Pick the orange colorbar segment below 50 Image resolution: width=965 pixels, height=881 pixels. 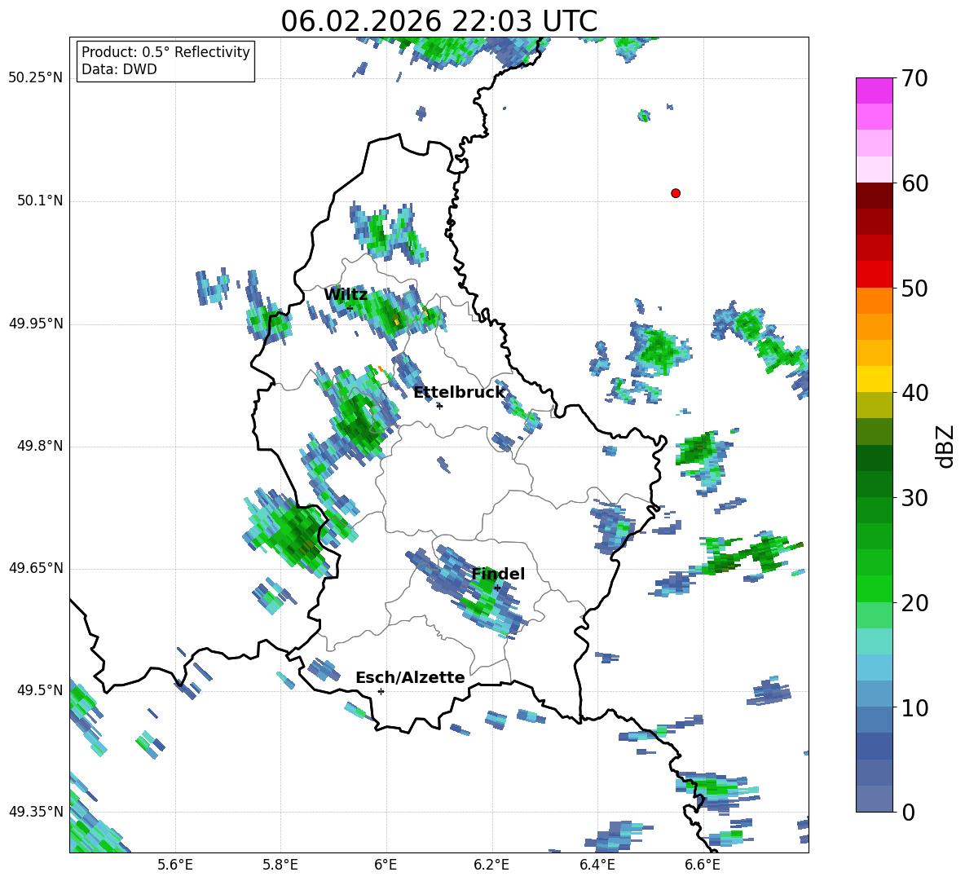[x=874, y=301]
